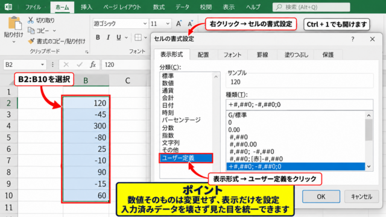Select パーセンテージ in the category list

[181, 120]
